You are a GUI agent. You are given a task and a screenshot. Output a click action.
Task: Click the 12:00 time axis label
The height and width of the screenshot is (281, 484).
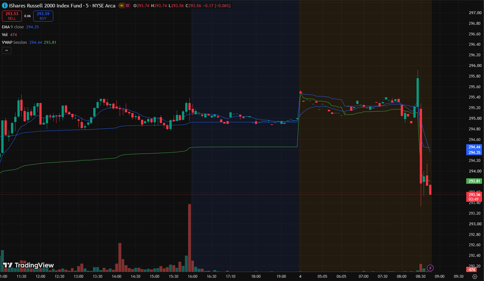[40, 277]
